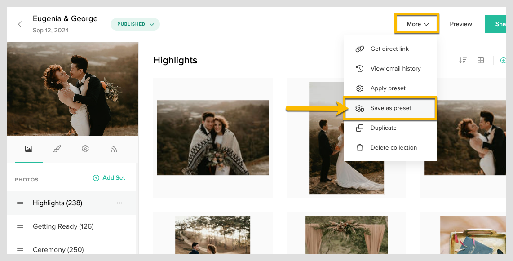Grab the drag handle for Getting Ready set

pos(20,226)
